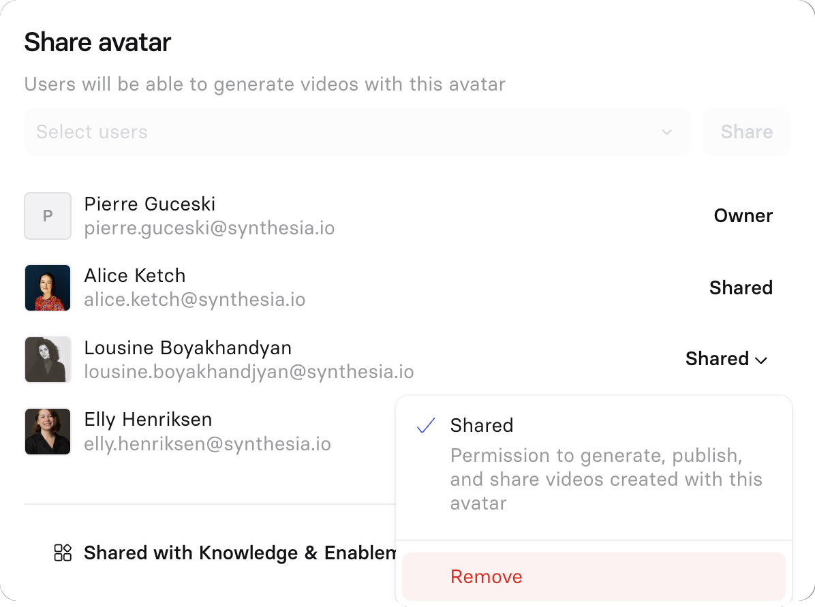
Task: Click the workspace grid icon beside Shared with Knowledge
Action: [x=63, y=552]
